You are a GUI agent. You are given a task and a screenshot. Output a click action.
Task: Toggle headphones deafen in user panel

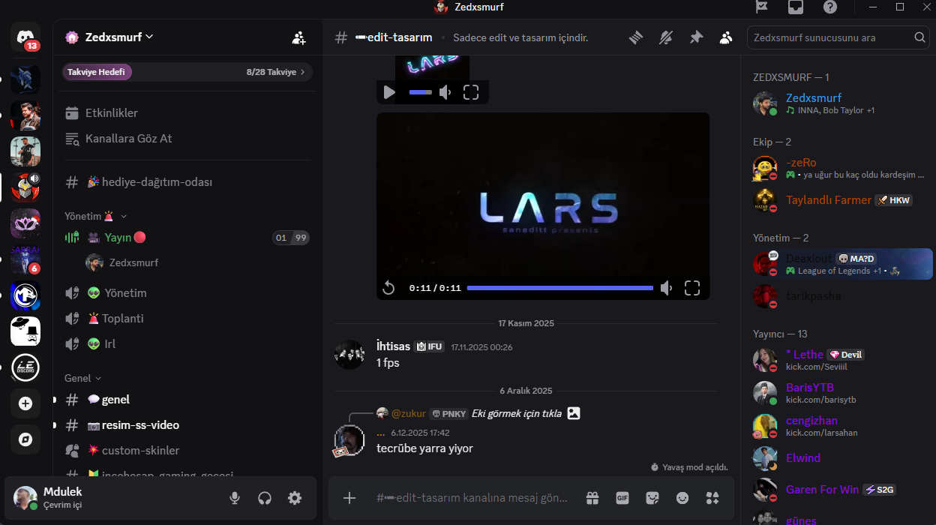(x=265, y=498)
